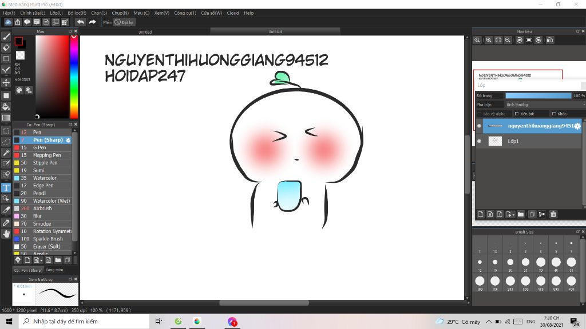Viewport: 586px width, 329px height.
Task: Switch to the Bảng màu tab
Action: pyautogui.click(x=54, y=270)
